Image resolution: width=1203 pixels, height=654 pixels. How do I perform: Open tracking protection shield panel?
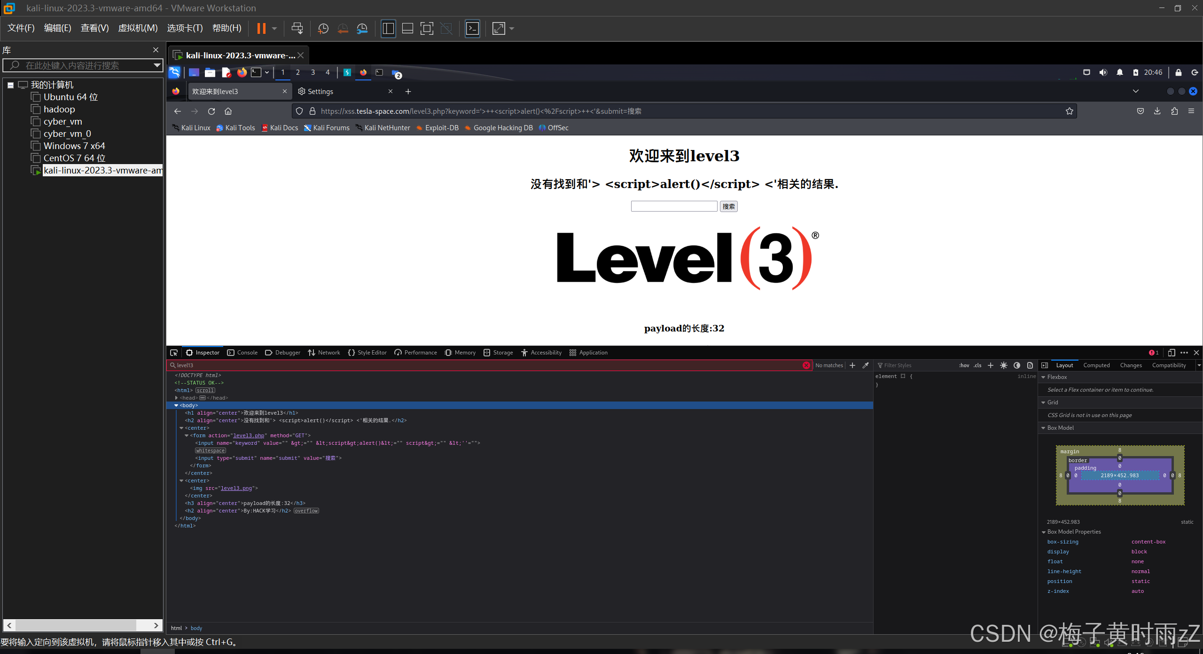click(299, 111)
